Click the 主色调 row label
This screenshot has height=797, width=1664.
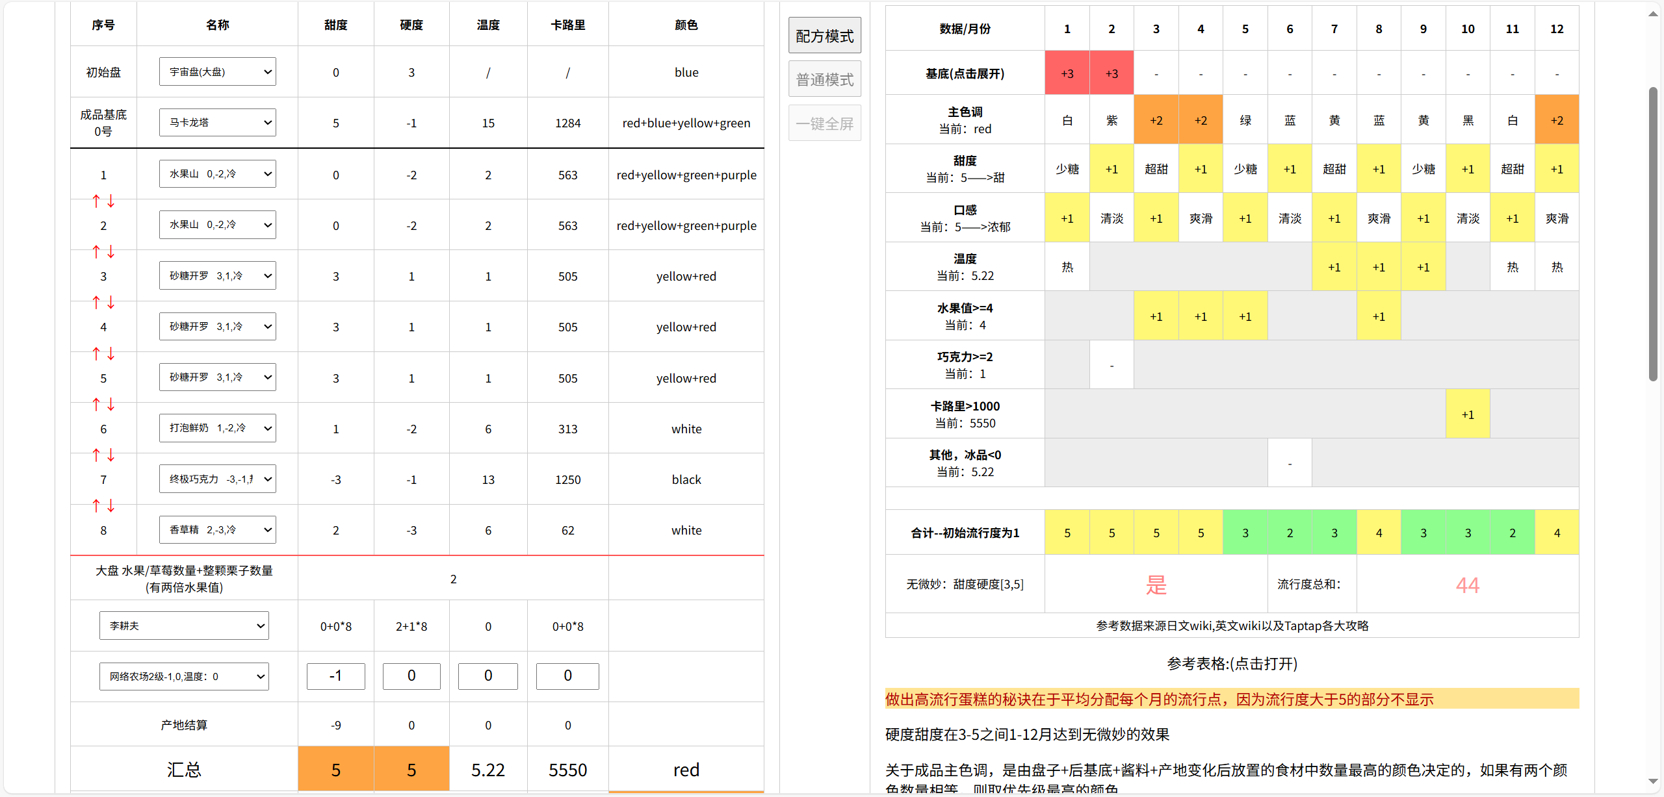(965, 120)
